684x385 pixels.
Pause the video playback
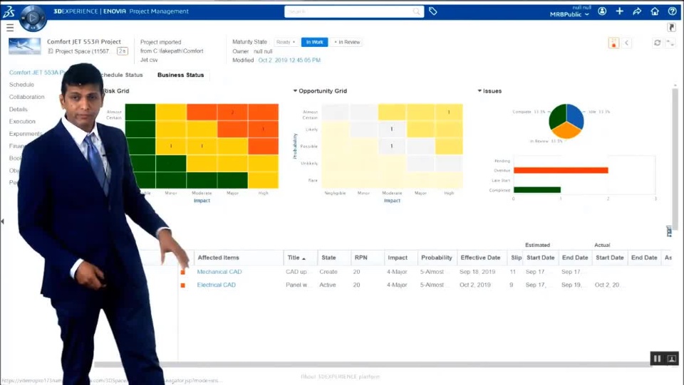pos(657,359)
